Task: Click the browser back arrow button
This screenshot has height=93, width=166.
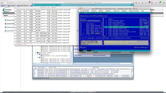Action: (x=2, y=3)
